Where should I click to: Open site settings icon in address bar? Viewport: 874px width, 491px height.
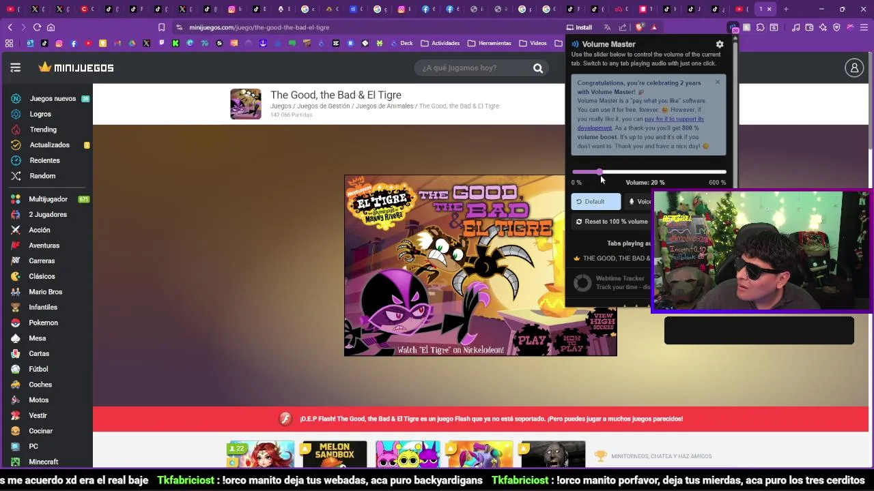pyautogui.click(x=179, y=27)
